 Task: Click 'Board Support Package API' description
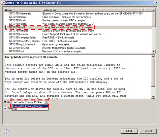(73, 34)
